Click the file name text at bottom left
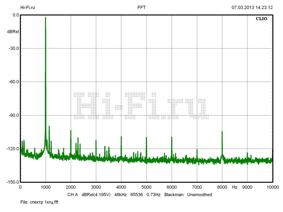283x212 pixels. (x=39, y=202)
